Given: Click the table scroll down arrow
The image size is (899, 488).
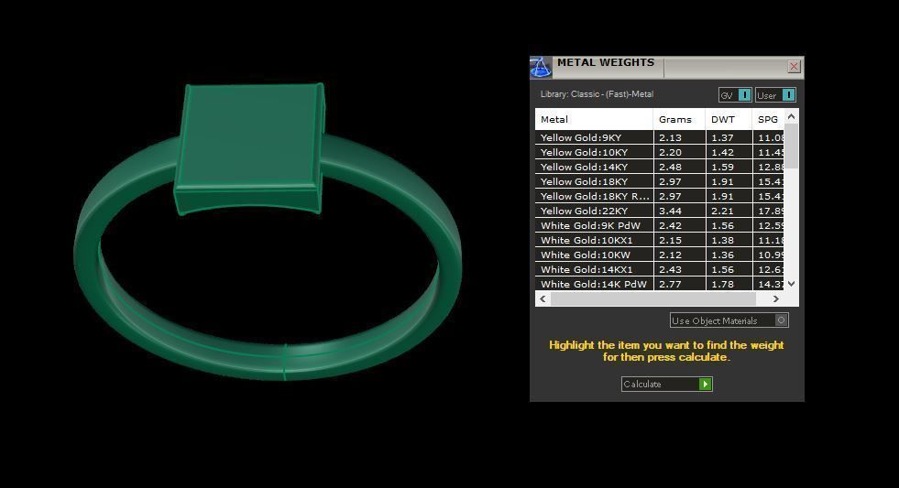Looking at the screenshot, I should pyautogui.click(x=791, y=284).
